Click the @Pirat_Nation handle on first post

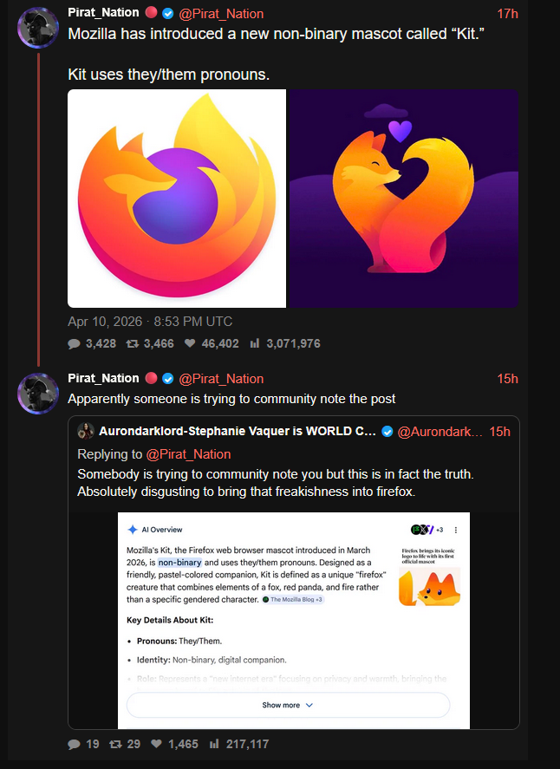221,14
